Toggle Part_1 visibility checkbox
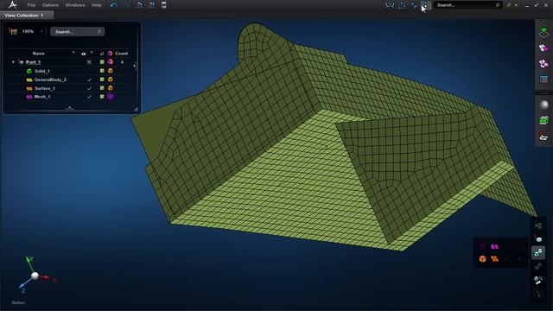Viewport: 553px width, 311px height. (89, 62)
